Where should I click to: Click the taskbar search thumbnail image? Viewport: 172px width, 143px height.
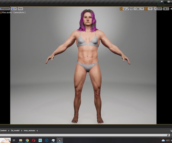pos(5,140)
